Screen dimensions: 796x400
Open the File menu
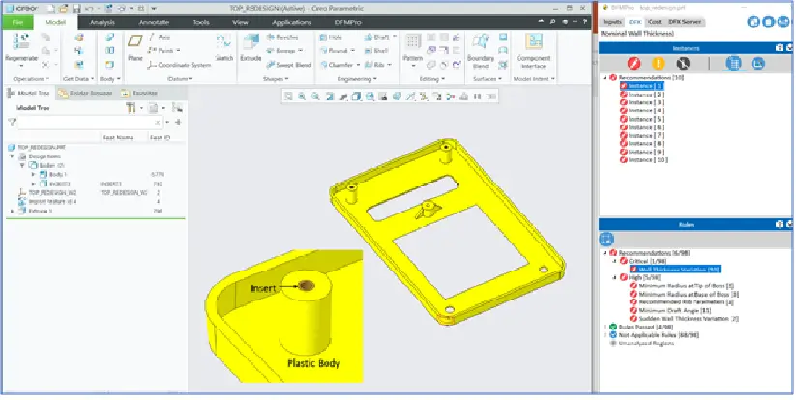17,22
